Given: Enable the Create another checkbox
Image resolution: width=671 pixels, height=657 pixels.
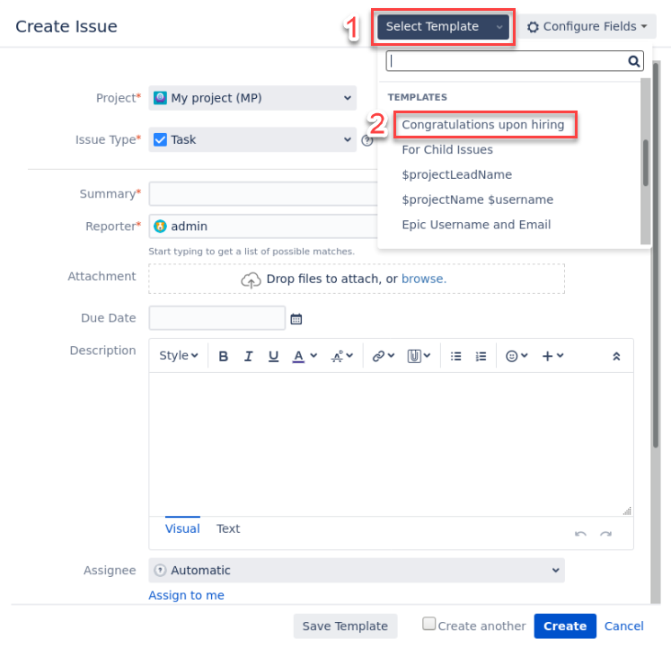Looking at the screenshot, I should (429, 625).
